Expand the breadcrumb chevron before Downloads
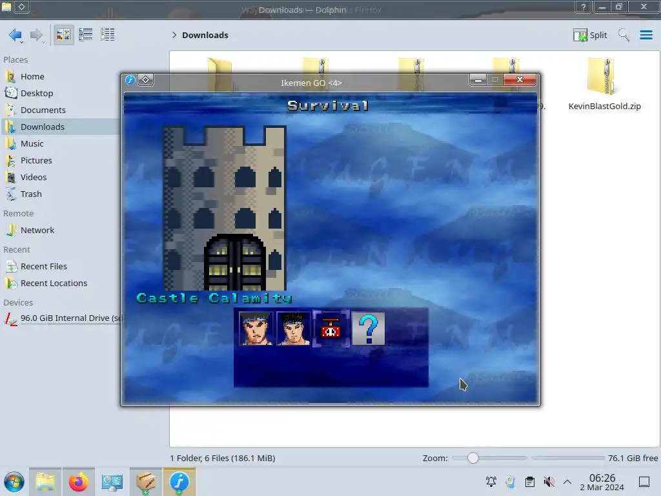Viewport: 661px width, 496px height. pyautogui.click(x=174, y=35)
